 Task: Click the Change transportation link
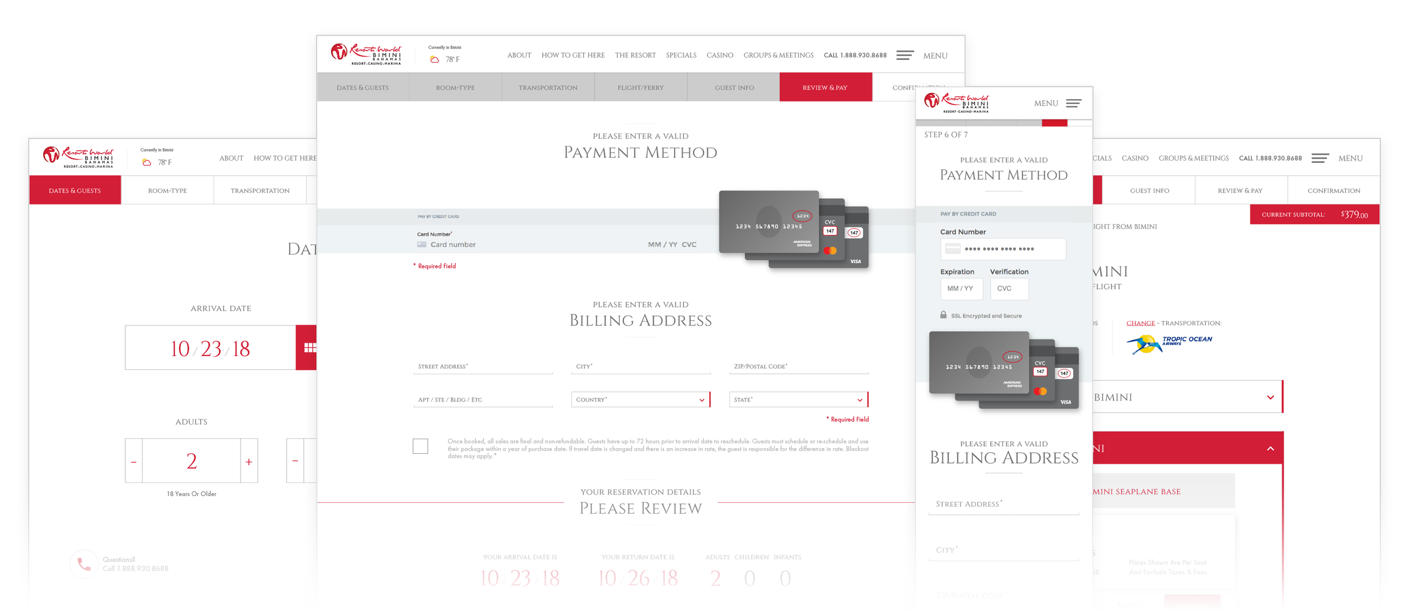1140,323
